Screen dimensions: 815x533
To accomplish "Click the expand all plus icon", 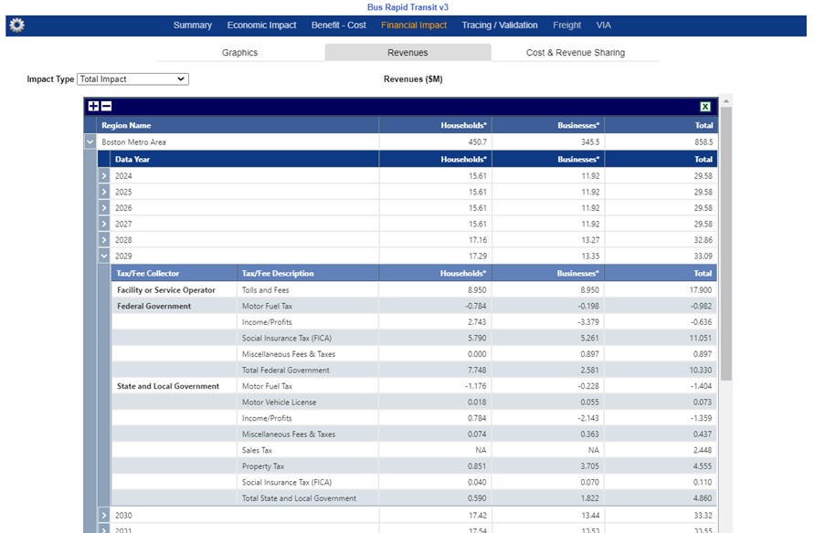I will tap(93, 107).
